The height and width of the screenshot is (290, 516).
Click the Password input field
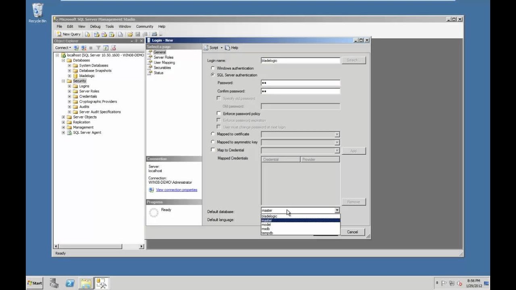coord(300,83)
